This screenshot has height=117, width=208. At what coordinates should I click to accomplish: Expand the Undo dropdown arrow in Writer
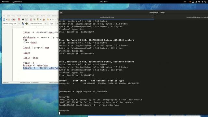pos(50,19)
